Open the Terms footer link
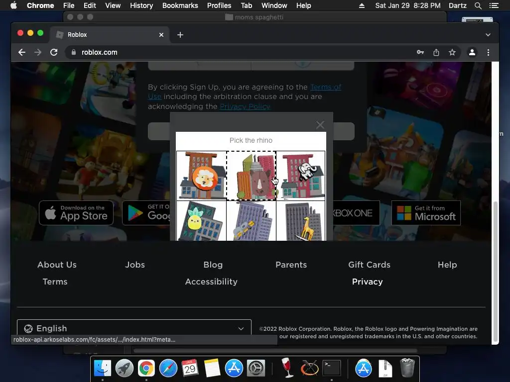Screen dimensions: 510x382 [x=55, y=282]
